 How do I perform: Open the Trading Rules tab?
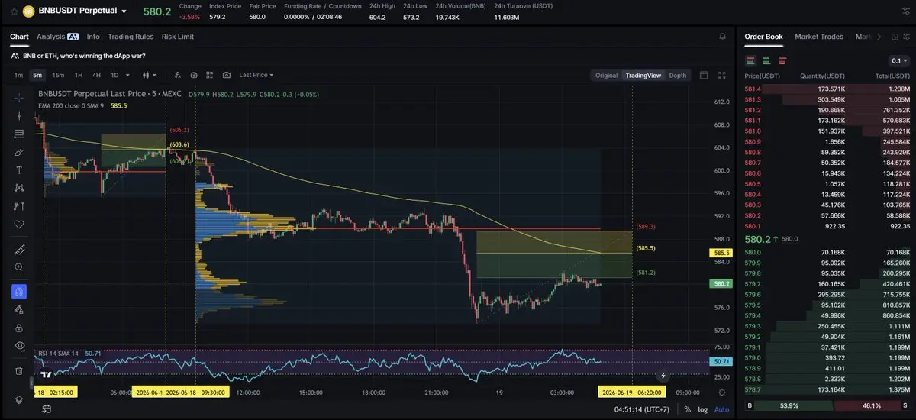pos(131,37)
